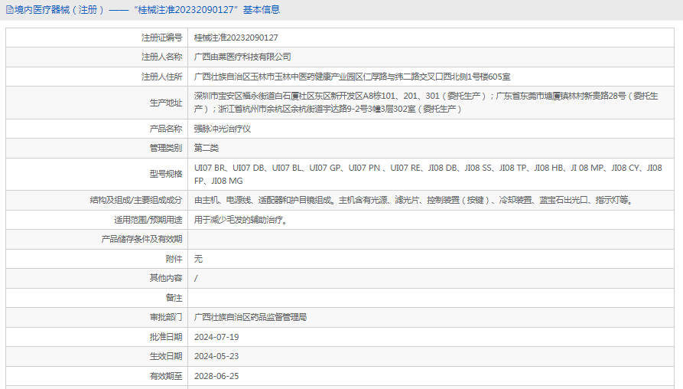
Task: Select the composition text starting with 由主机、电源线
Action: 413,200
